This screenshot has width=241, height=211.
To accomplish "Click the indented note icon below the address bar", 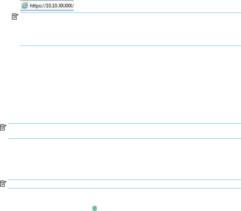I will pyautogui.click(x=15, y=16).
